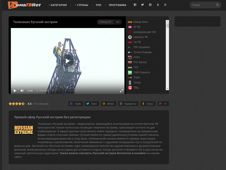Click channel list scrollbar up arrow

167,21
